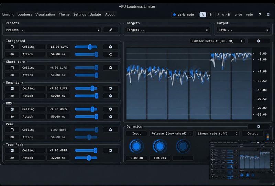
Task: Click the Dynamics Output button
Action: pos(253,133)
